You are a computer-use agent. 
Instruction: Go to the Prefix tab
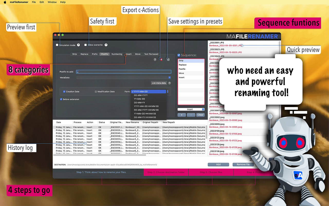point(95,54)
